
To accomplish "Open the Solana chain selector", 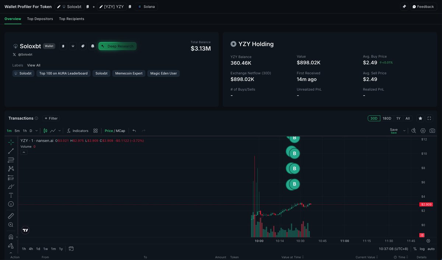I will coord(146,7).
